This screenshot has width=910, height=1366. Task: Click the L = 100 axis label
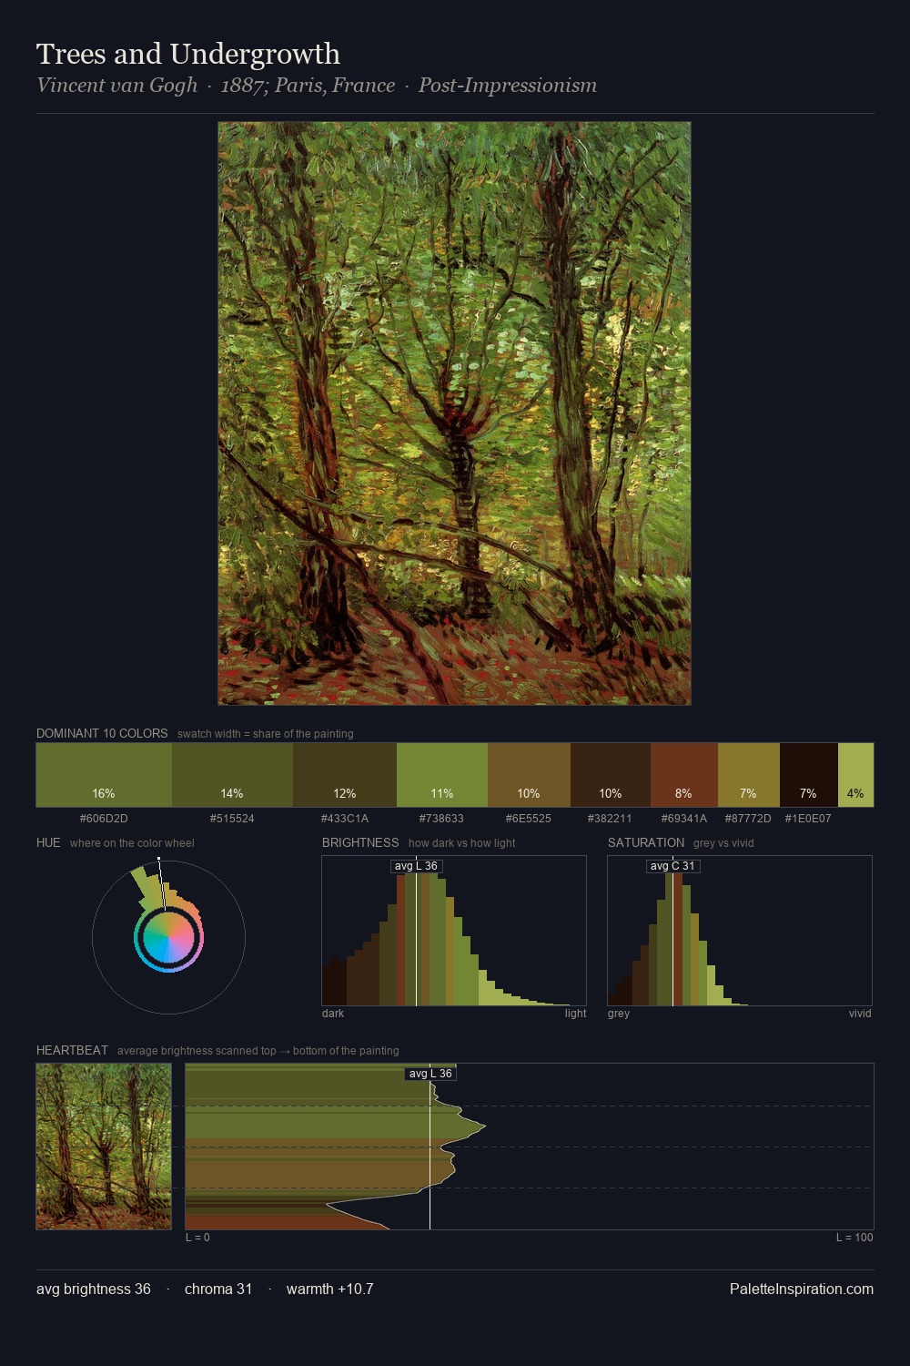coord(854,1238)
